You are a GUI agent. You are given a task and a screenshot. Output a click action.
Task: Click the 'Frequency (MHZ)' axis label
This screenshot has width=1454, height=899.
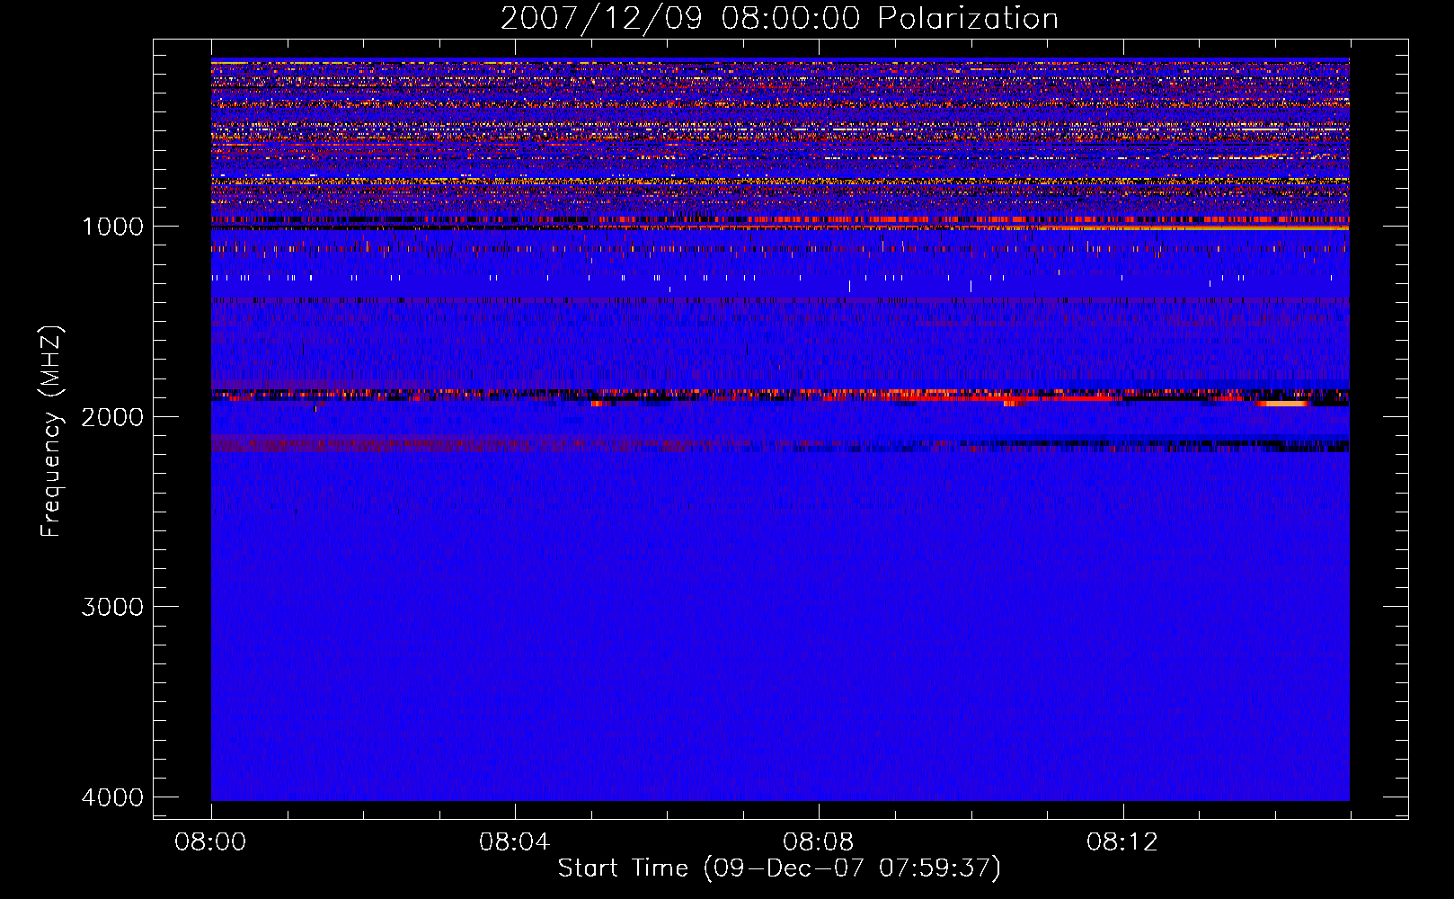coord(51,432)
